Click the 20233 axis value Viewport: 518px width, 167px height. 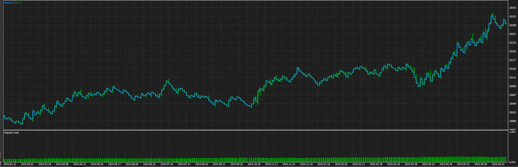pyautogui.click(x=513, y=43)
